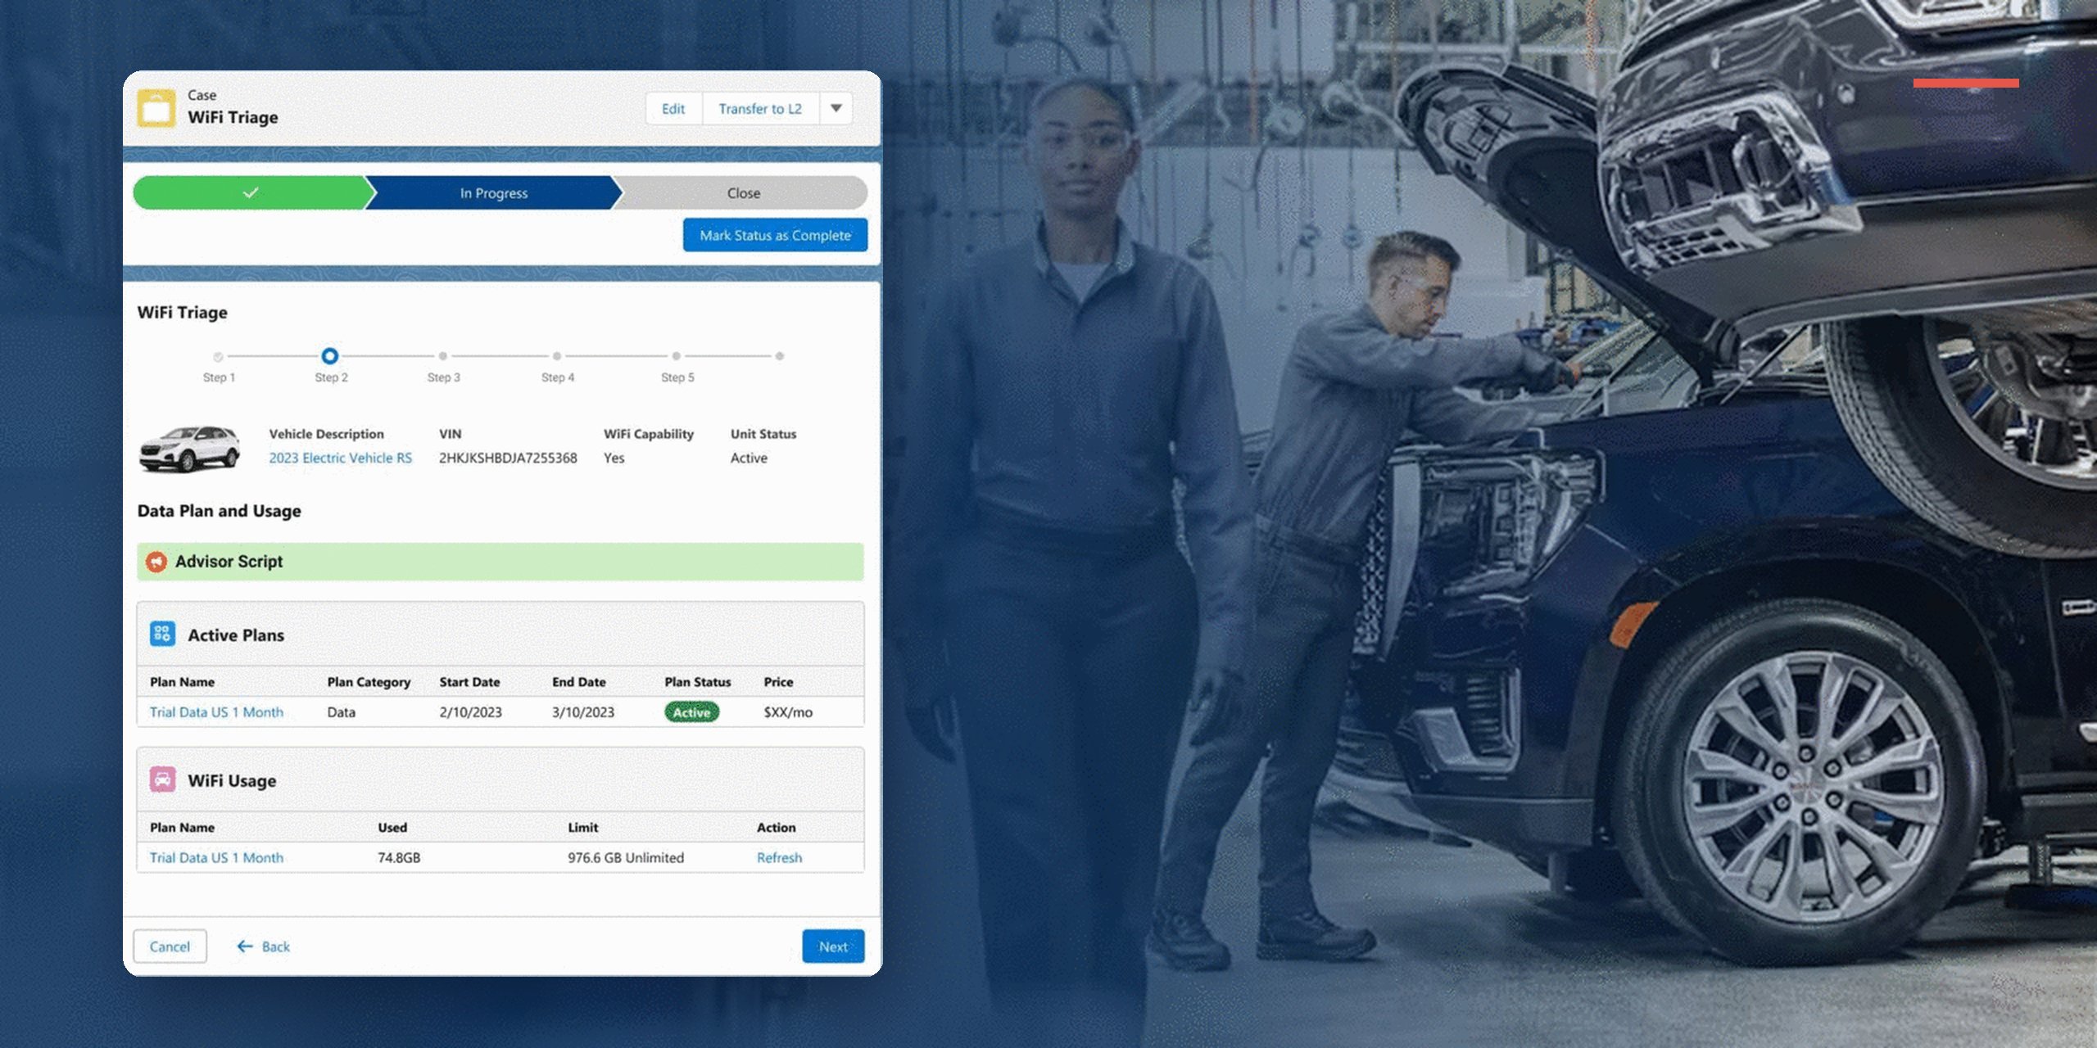This screenshot has height=1048, width=2097.
Task: Select the Close stage in path
Action: click(x=743, y=192)
